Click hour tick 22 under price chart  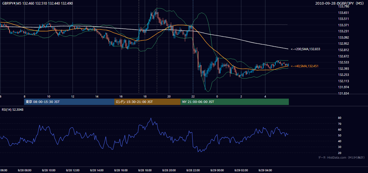tap(193, 97)
